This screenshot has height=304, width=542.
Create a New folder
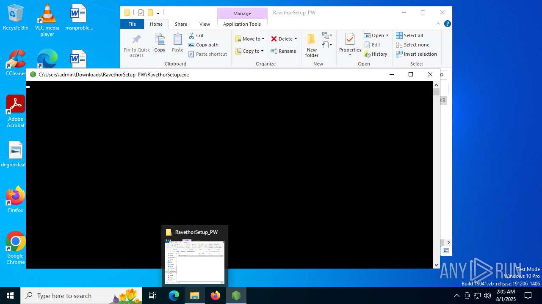(312, 45)
